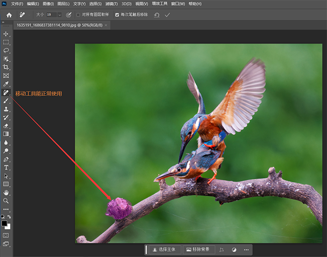Select the Blur tool
This screenshot has width=327, height=257.
coord(6,143)
